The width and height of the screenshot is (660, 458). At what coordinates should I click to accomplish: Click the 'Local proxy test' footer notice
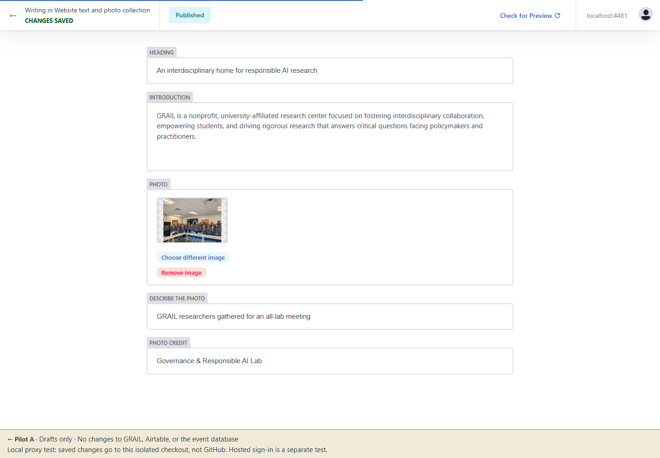[x=167, y=450]
